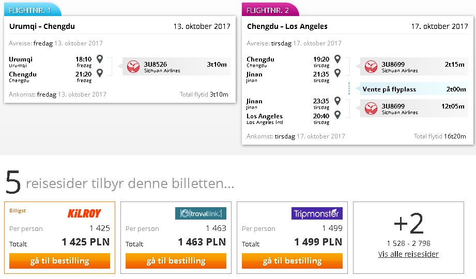The image size is (476, 279).
Task: Click the travellink logo
Action: 201,213
